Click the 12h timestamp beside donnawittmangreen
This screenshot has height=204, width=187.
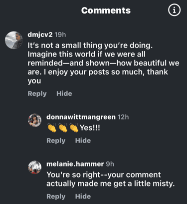123,117
